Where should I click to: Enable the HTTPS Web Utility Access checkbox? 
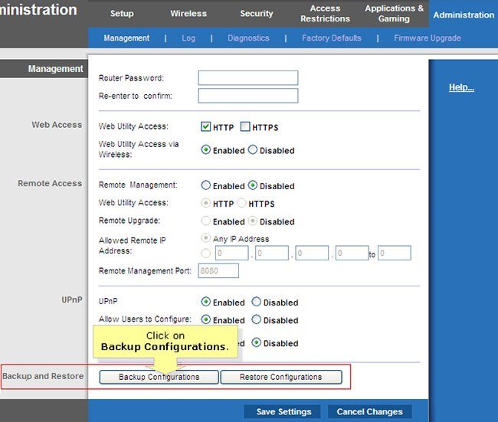pos(245,127)
